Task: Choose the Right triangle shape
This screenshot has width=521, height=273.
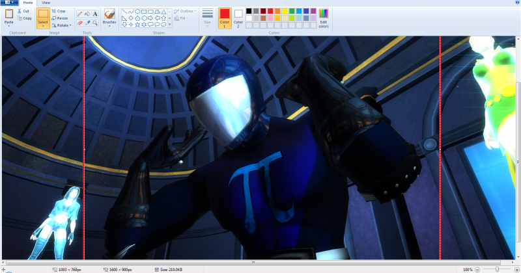Action: tap(124, 18)
